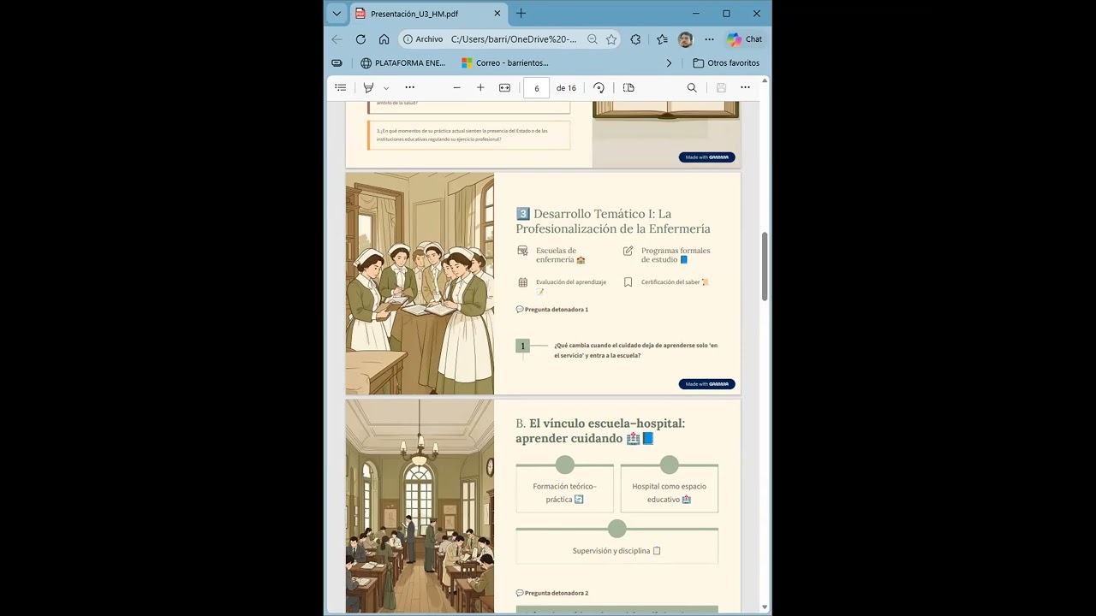Click 'El vínculo escuela-hospital' heading
1096x616 pixels.
point(600,430)
